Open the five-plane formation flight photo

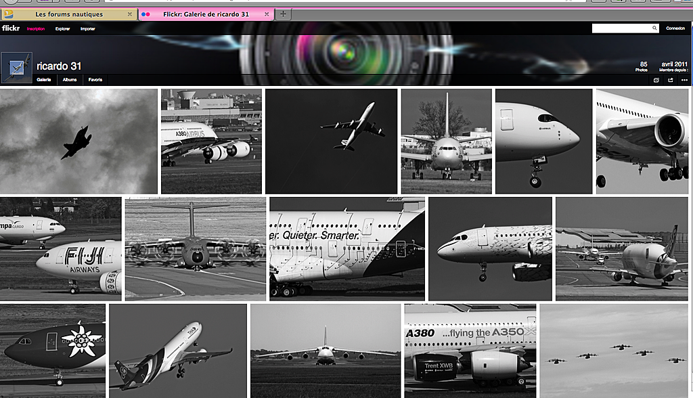[x=614, y=351]
